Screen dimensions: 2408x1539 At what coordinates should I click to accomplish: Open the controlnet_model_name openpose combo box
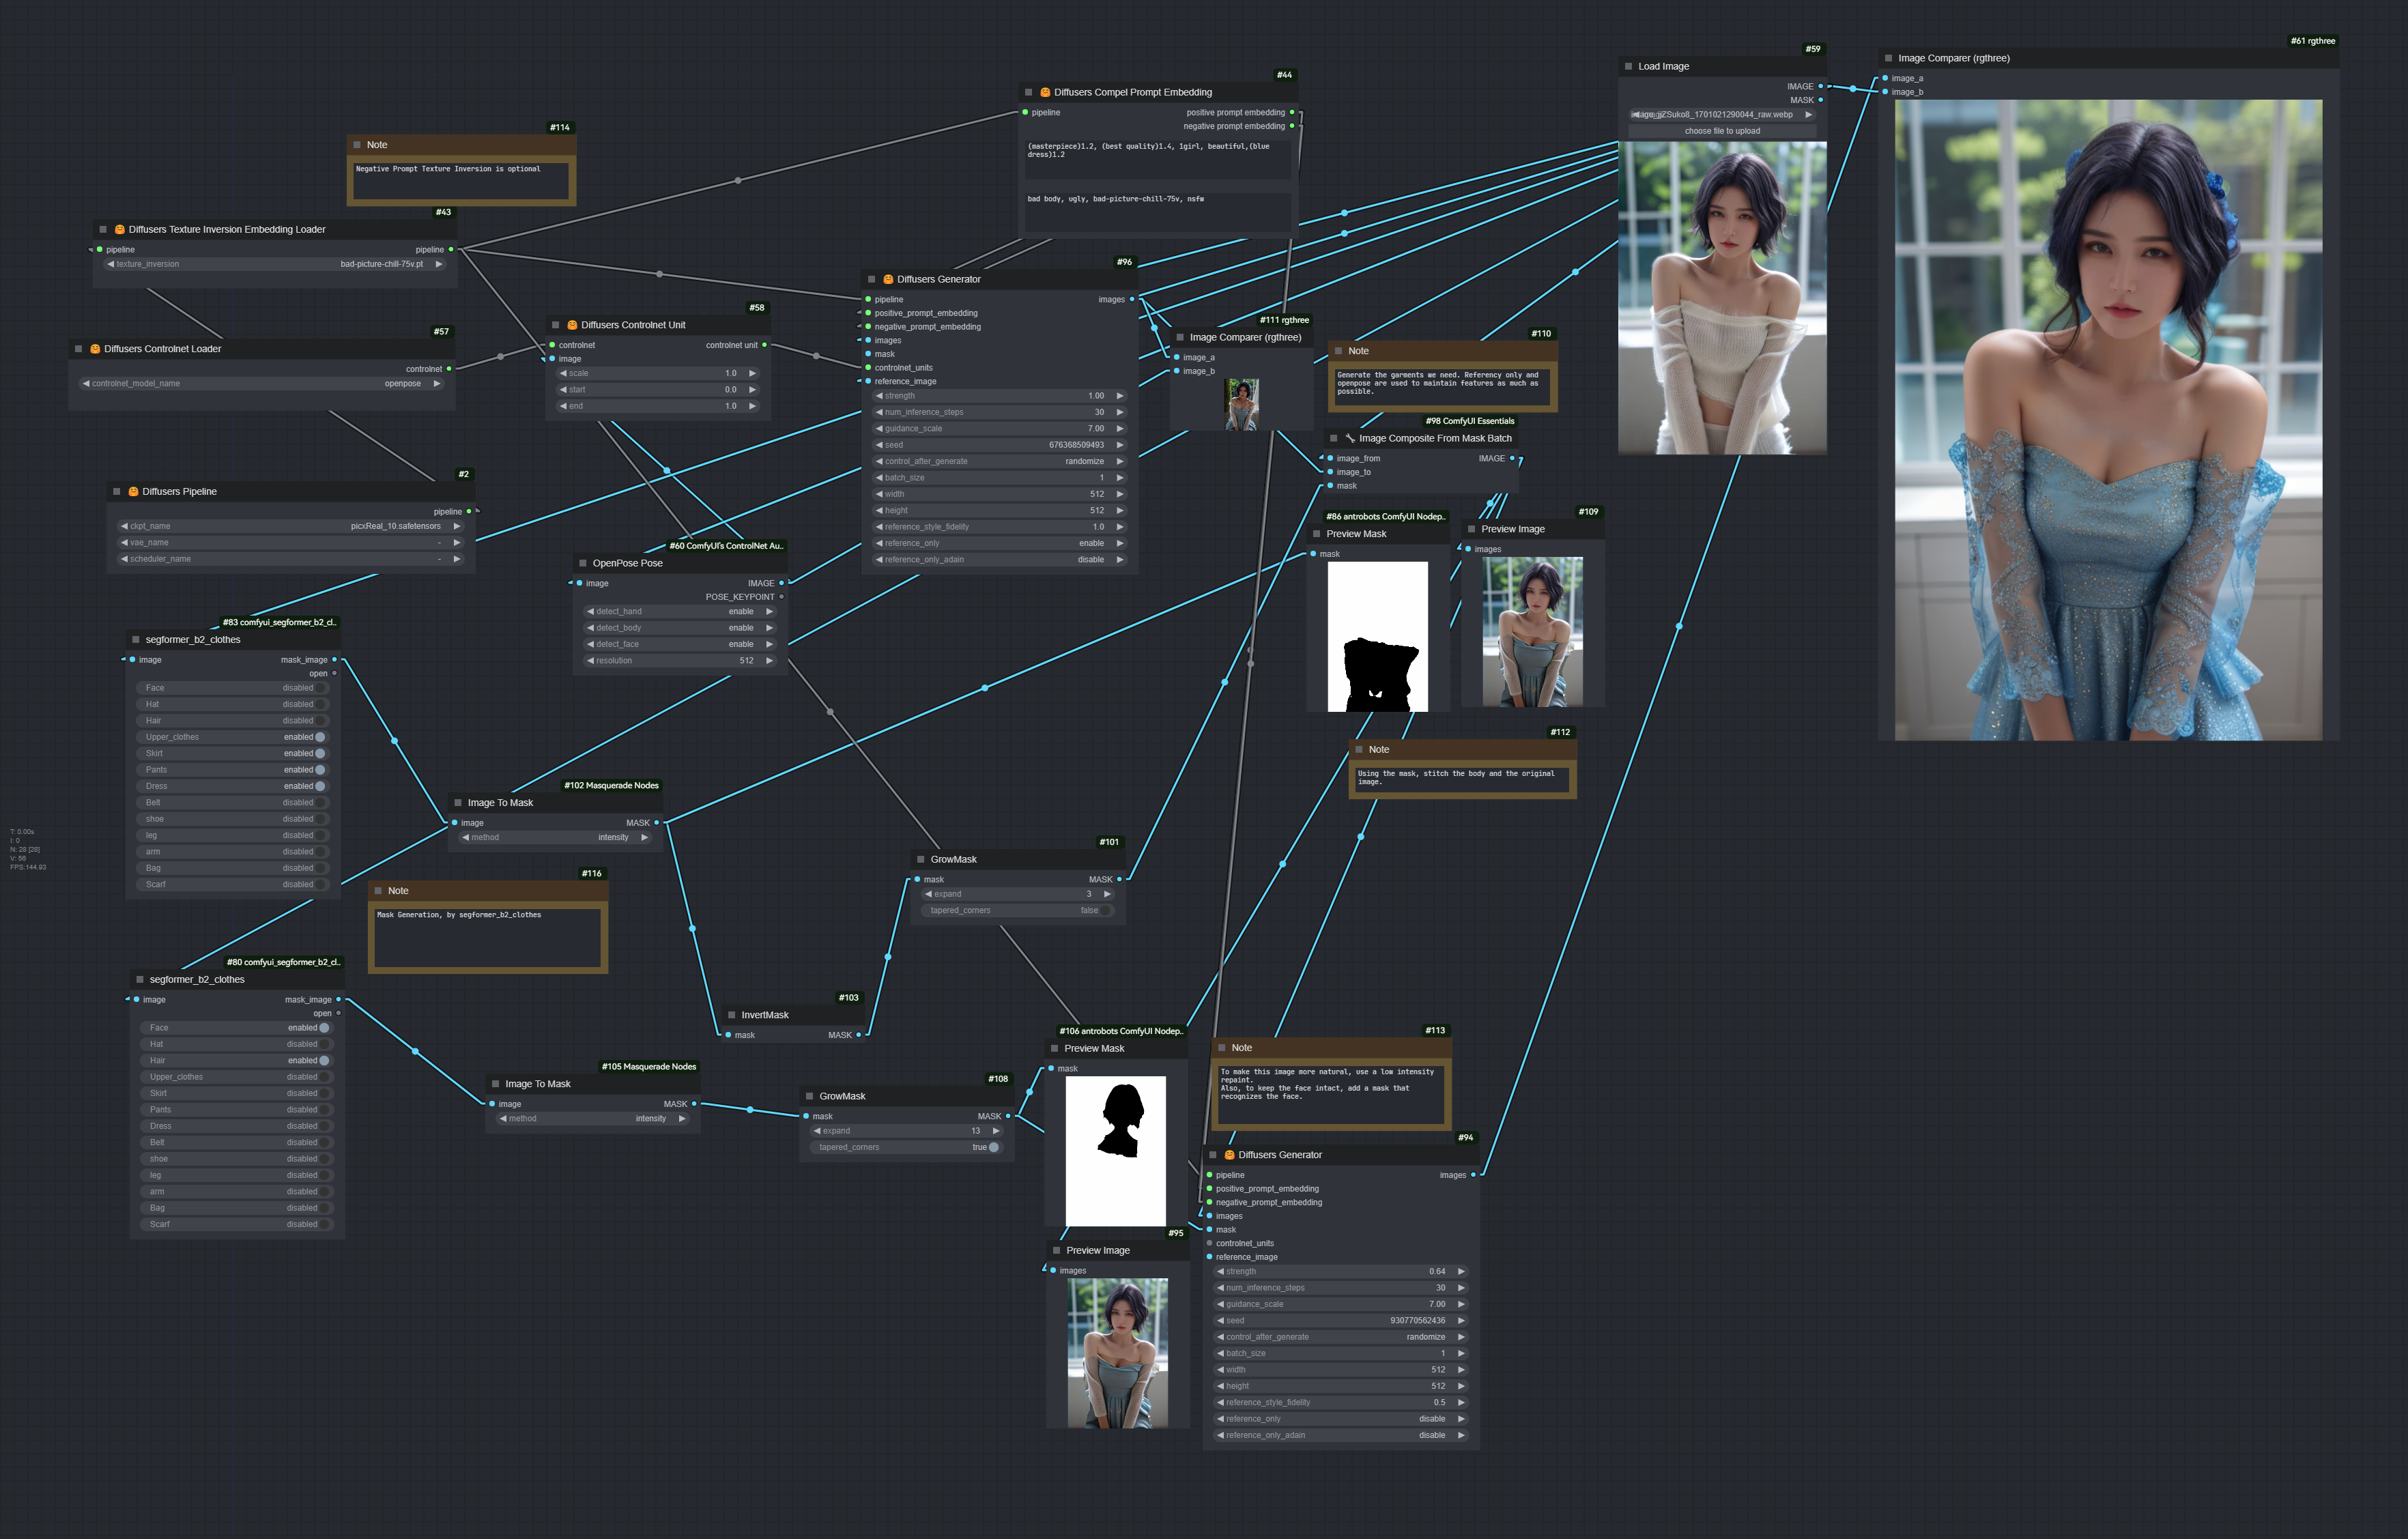coord(262,383)
